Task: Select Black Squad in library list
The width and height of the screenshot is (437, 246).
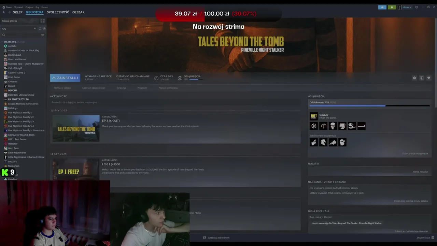Action: point(14,55)
